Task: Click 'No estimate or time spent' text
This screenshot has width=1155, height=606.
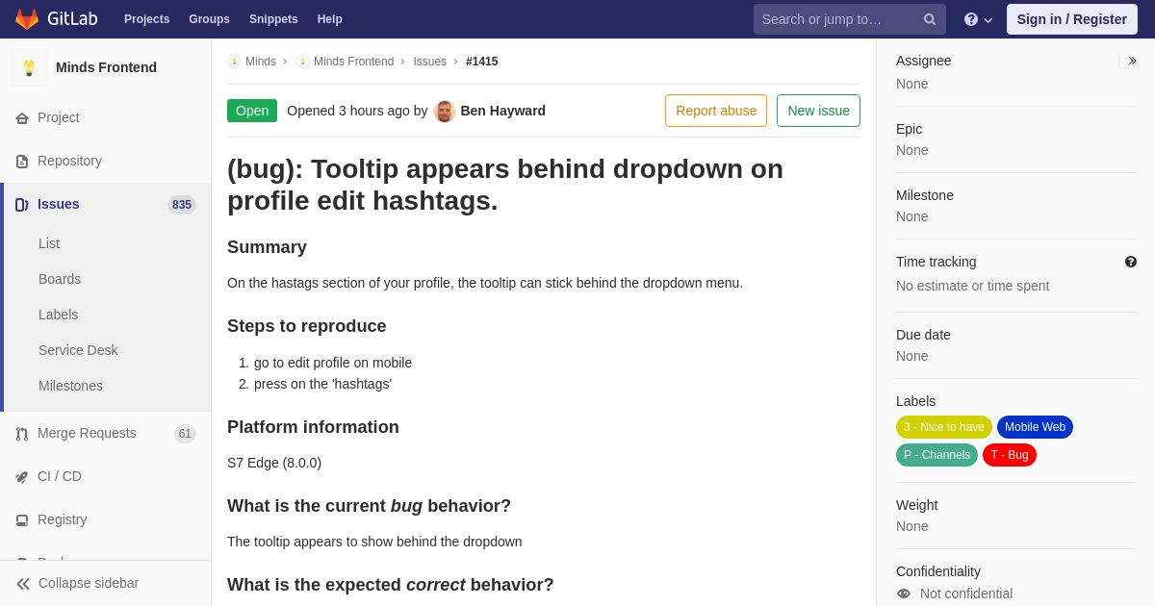Action: coord(972,286)
